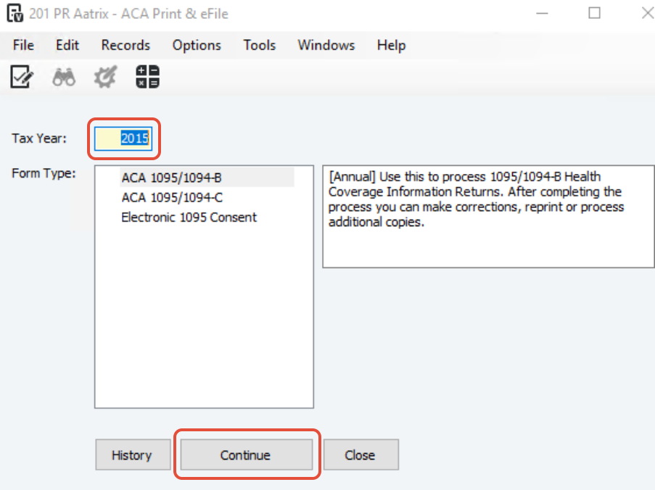Open the Edit menu

point(67,45)
